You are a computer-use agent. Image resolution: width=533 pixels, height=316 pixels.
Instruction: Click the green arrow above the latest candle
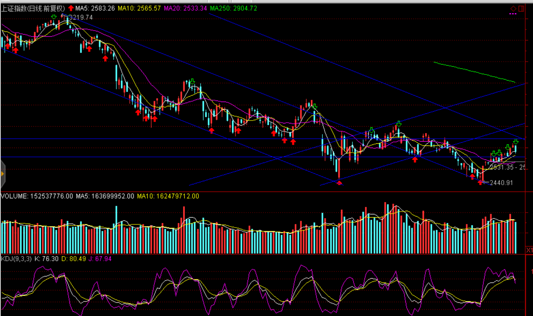(515, 142)
